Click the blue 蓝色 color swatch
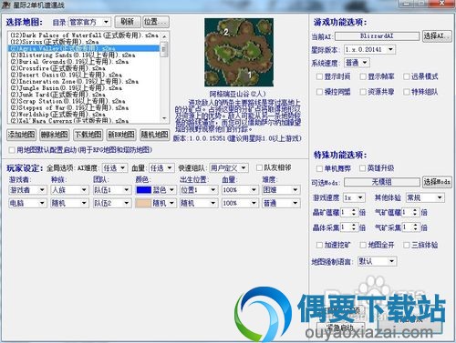The height and width of the screenshot is (343, 456). pyautogui.click(x=143, y=190)
